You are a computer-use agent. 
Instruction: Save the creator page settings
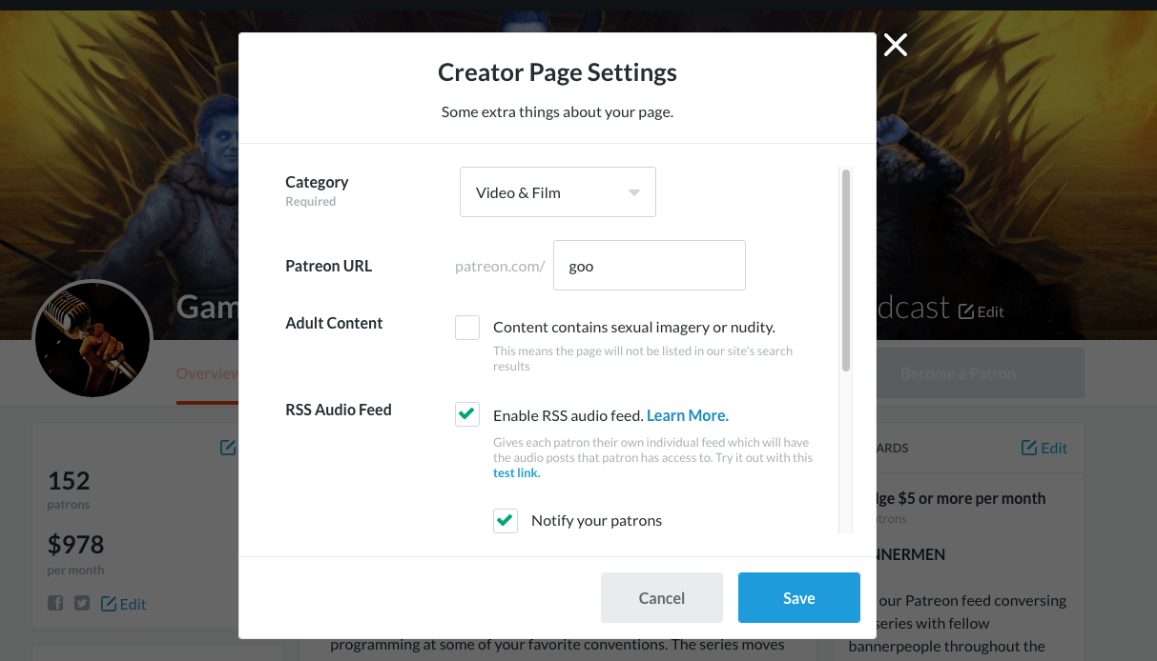coord(798,598)
